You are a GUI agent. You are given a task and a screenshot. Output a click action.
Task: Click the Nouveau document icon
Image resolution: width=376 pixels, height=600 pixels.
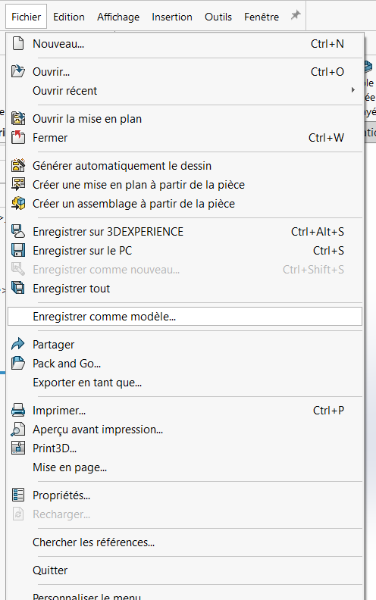(x=18, y=44)
